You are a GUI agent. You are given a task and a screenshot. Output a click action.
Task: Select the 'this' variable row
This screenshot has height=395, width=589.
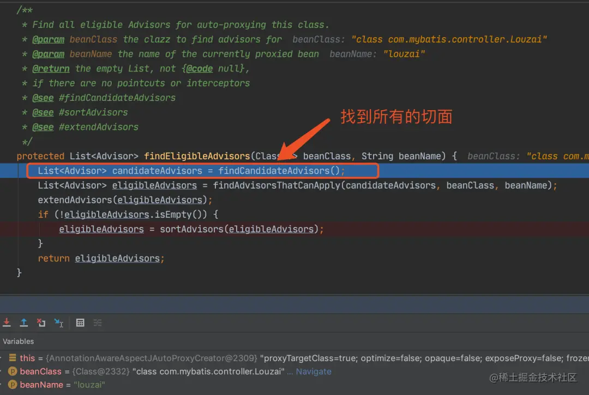click(x=294, y=358)
